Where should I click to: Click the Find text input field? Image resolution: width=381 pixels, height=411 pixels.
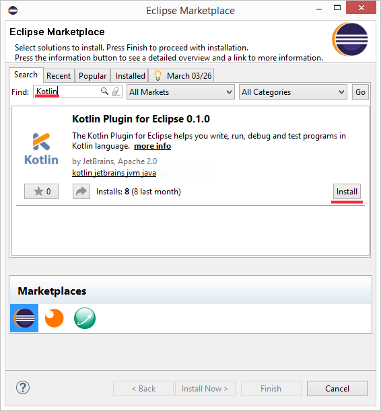77,91
